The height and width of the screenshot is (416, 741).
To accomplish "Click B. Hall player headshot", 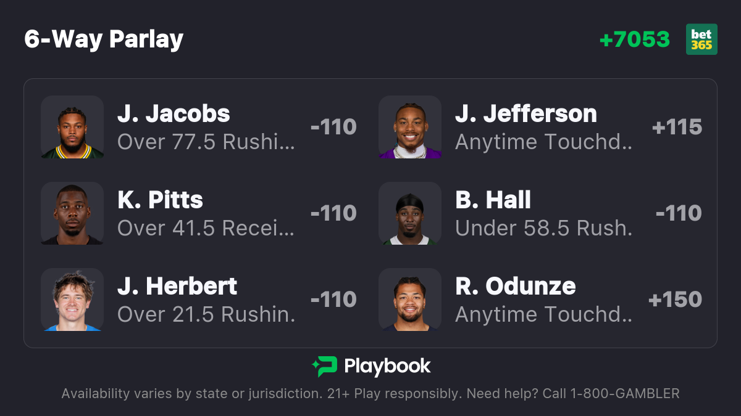I will tap(410, 213).
